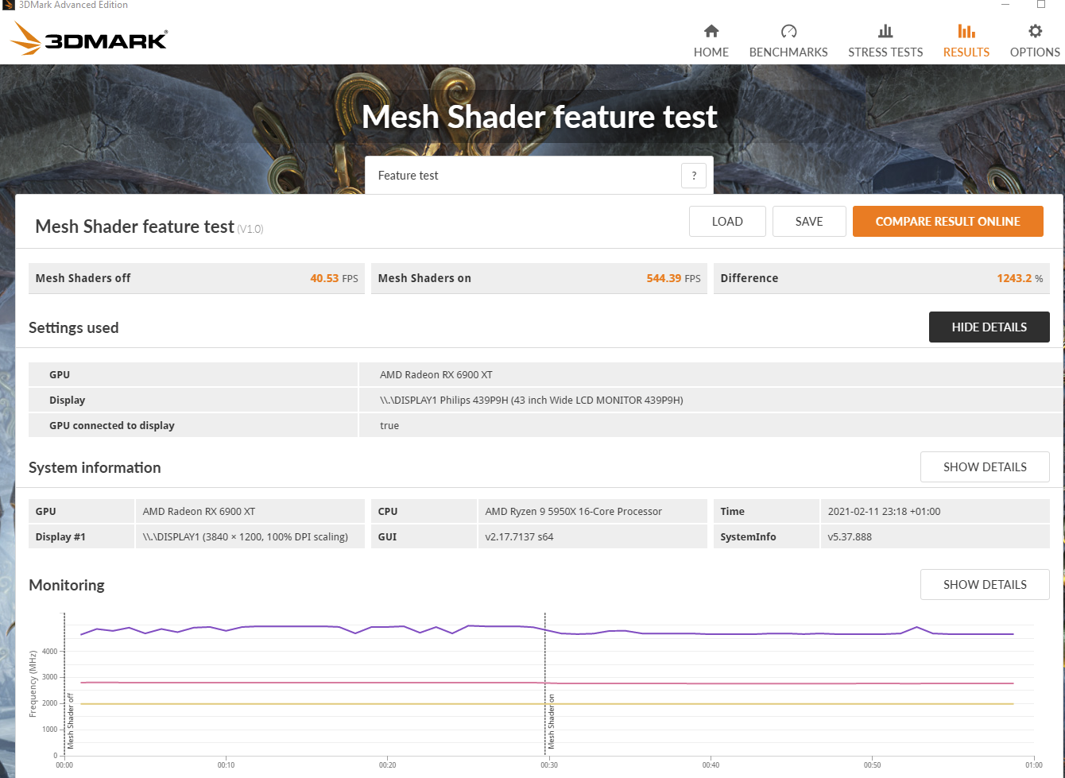The image size is (1065, 778).
Task: Click the Monitoring section heading
Action: 67,586
